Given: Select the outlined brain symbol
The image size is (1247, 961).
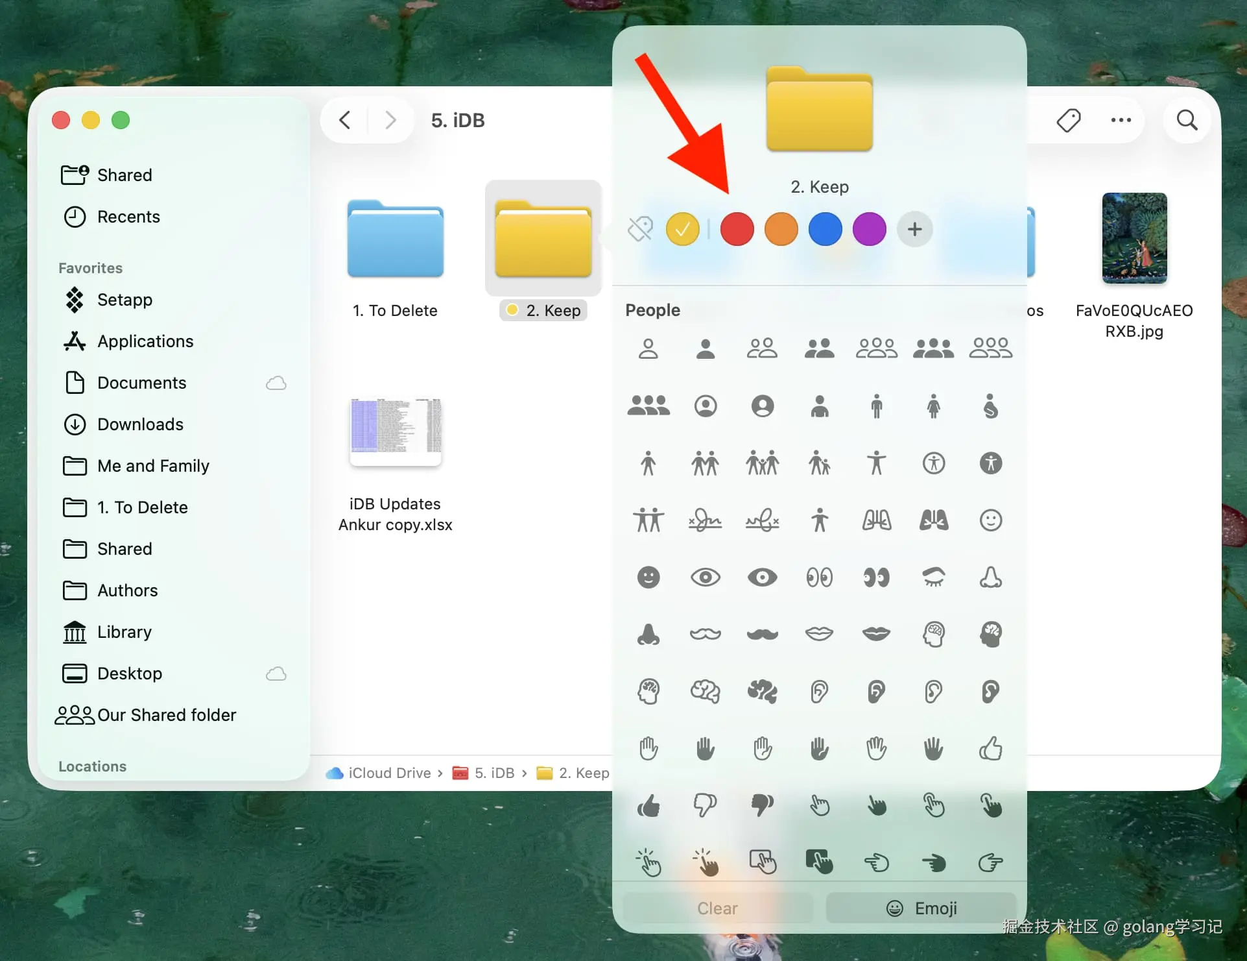Looking at the screenshot, I should pyautogui.click(x=705, y=691).
